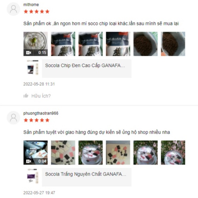View the fourth photo in phuongthaotran966's review
This screenshot has height=198, width=198.
pos(118,153)
